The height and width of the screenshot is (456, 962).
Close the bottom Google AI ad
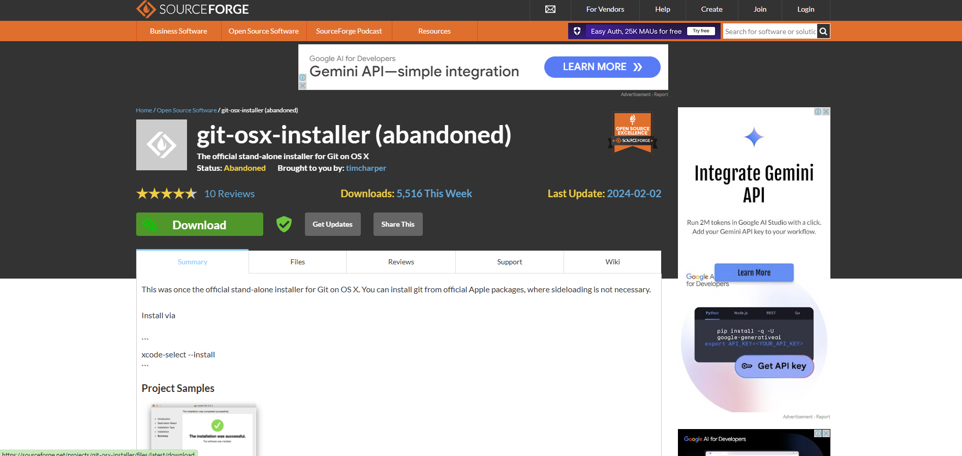826,433
